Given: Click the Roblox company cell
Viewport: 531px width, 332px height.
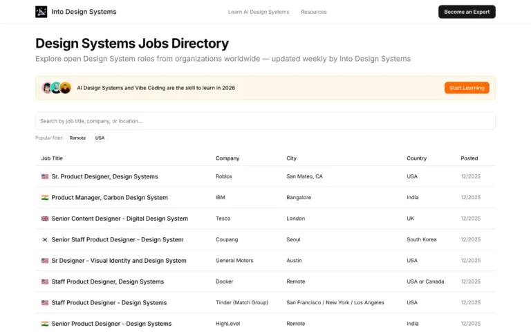Looking at the screenshot, I should click(x=224, y=176).
